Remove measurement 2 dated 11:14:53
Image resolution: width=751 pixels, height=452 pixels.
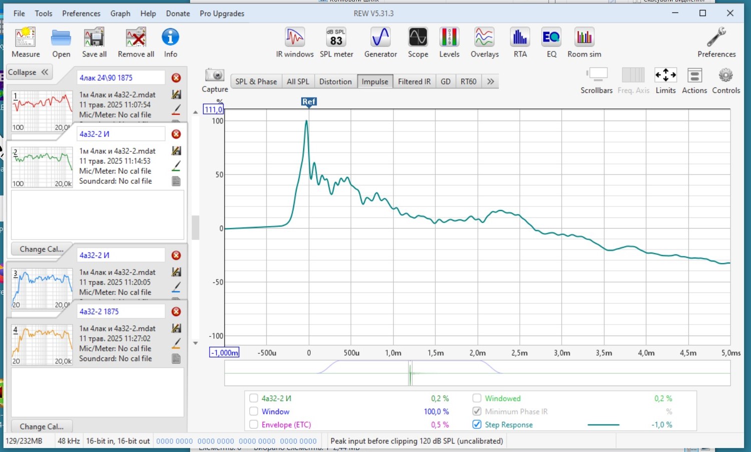[176, 134]
